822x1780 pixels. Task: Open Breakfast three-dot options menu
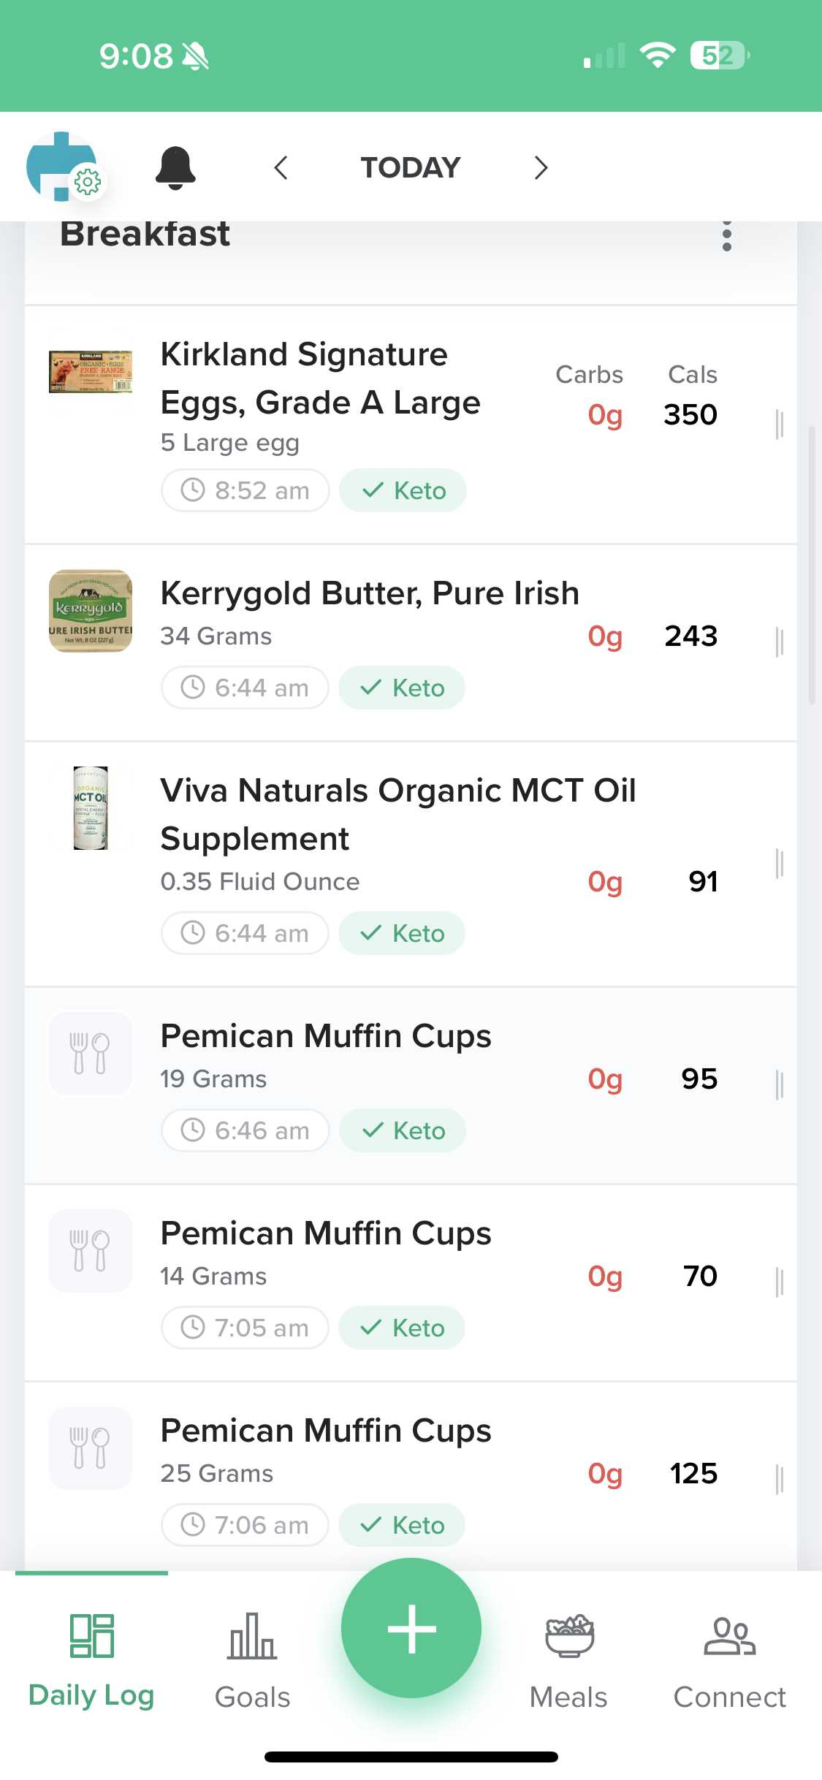pyautogui.click(x=726, y=236)
